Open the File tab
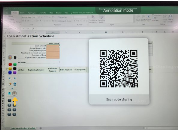The width and height of the screenshot is (178, 130). 7,13
